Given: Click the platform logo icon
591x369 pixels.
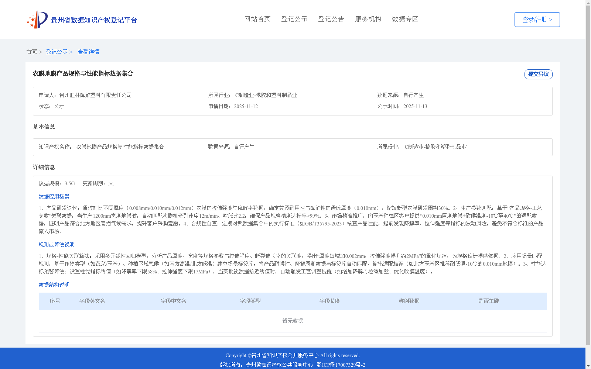Looking at the screenshot, I should (x=37, y=20).
